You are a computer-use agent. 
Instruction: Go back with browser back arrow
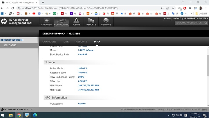(2, 8)
